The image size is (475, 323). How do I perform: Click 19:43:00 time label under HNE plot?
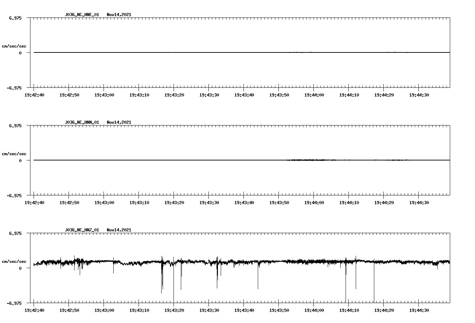(104, 95)
